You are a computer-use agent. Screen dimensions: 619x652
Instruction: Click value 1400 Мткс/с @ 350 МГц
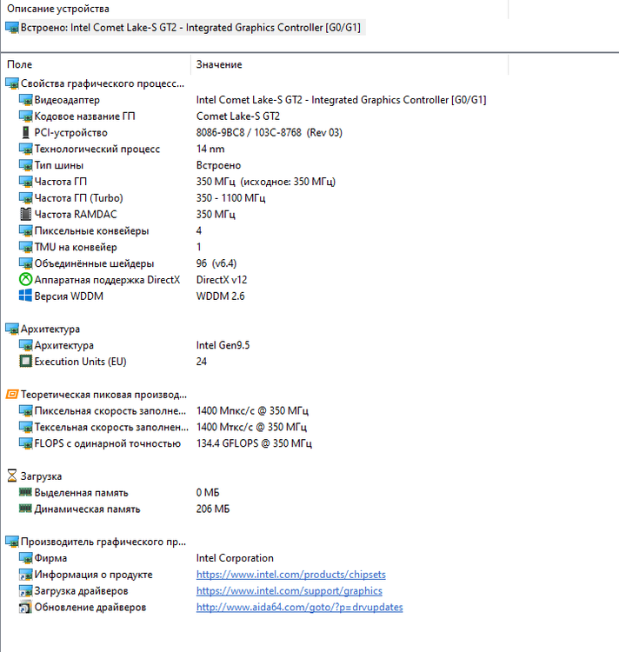[x=251, y=427]
